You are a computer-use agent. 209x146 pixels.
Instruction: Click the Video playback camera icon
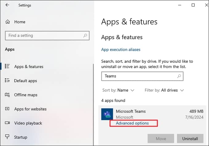pos(7,123)
